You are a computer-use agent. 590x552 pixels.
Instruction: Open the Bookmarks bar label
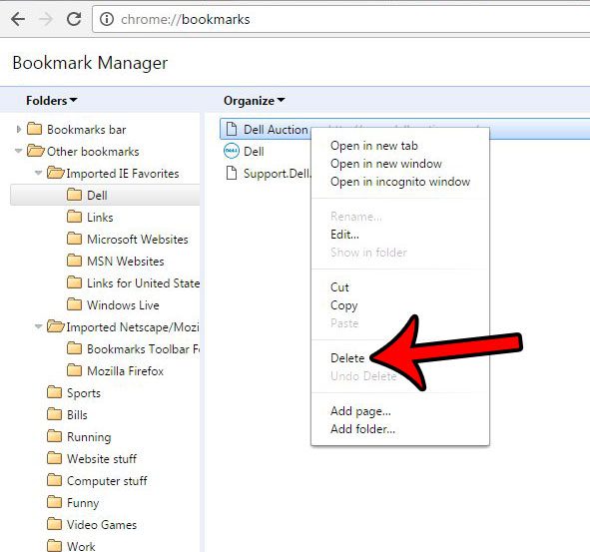coord(87,130)
